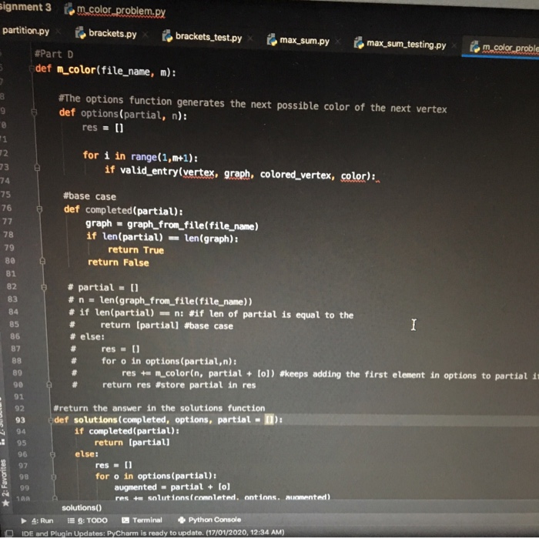Image resolution: width=539 pixels, height=538 pixels.
Task: Click the '#base case' comment on line 75
Action: [x=90, y=196]
